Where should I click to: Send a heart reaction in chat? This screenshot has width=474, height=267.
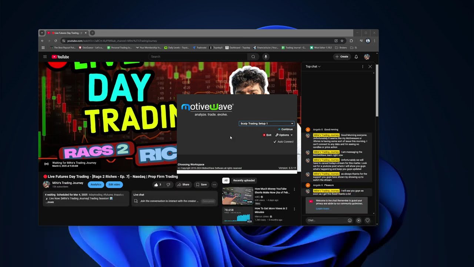pos(367,220)
